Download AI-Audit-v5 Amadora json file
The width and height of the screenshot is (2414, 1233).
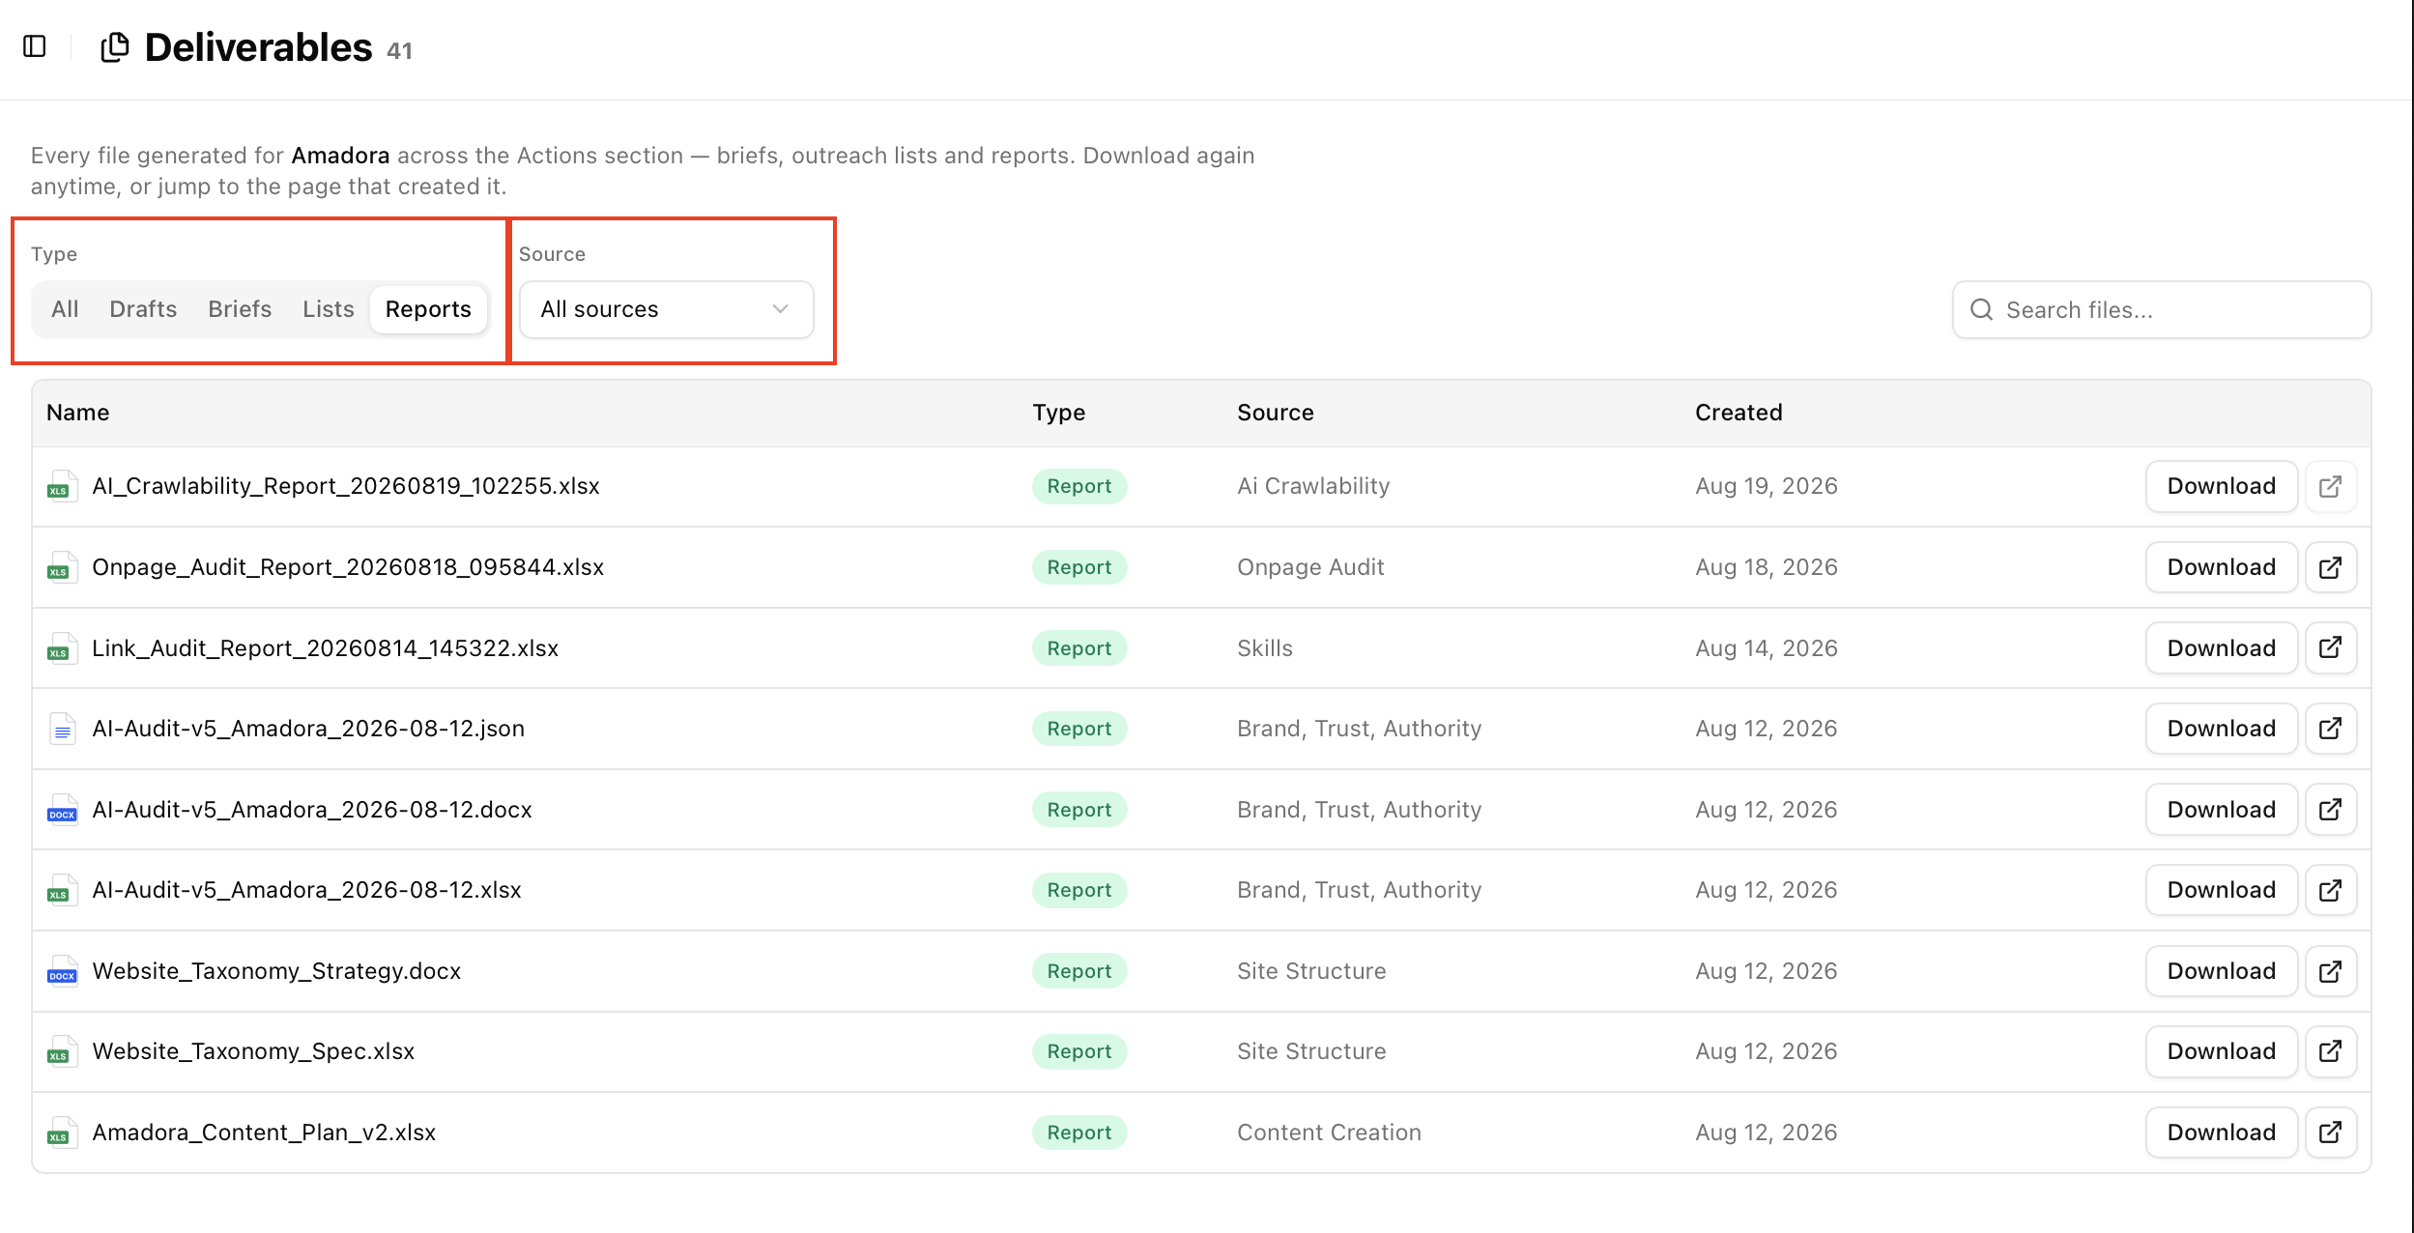pos(2221,729)
